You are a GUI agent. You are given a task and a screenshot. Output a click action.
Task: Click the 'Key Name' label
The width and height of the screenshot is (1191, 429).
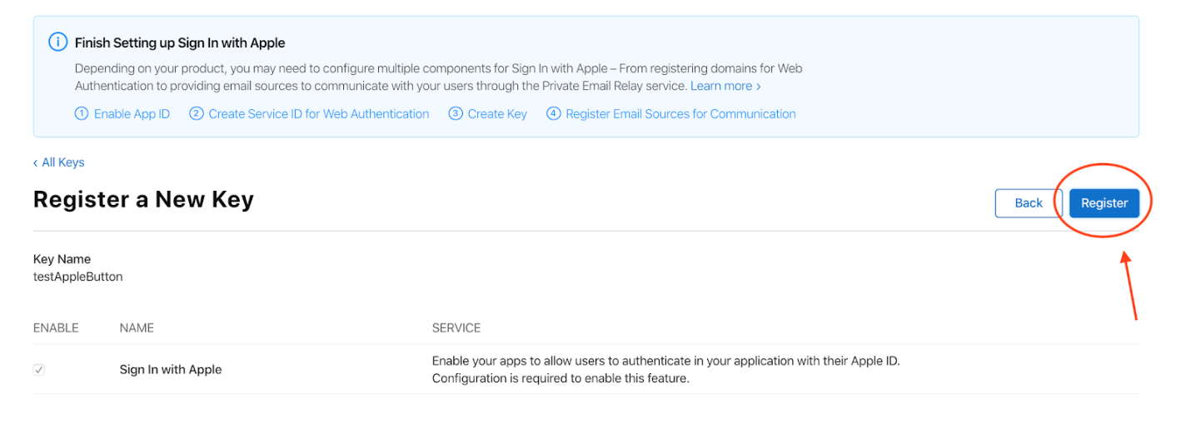(x=62, y=259)
